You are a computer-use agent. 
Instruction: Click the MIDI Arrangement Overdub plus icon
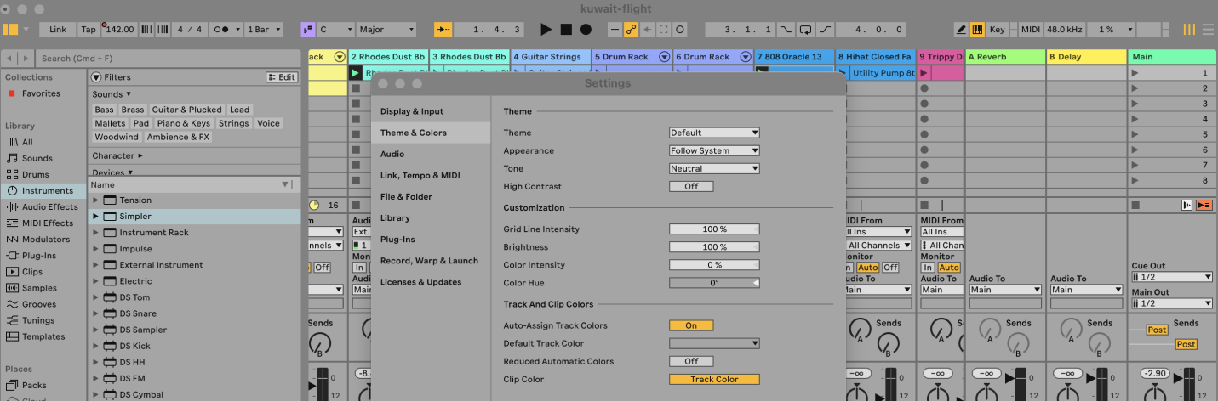pos(615,30)
